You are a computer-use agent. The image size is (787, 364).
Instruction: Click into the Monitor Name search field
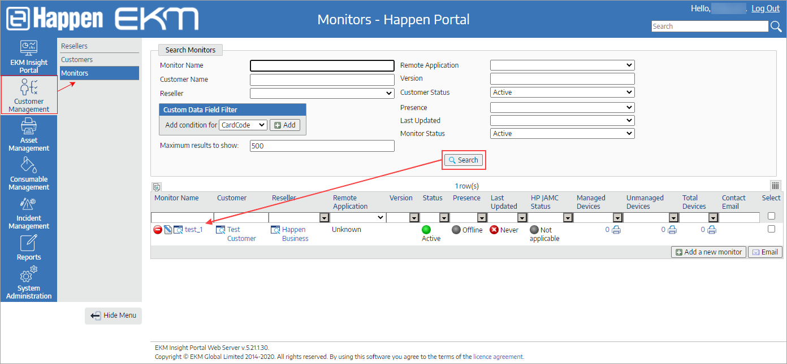322,65
